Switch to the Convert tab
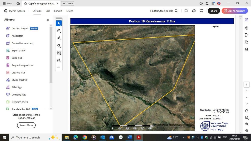Viewport: 251px width, 141px height. 58,11
